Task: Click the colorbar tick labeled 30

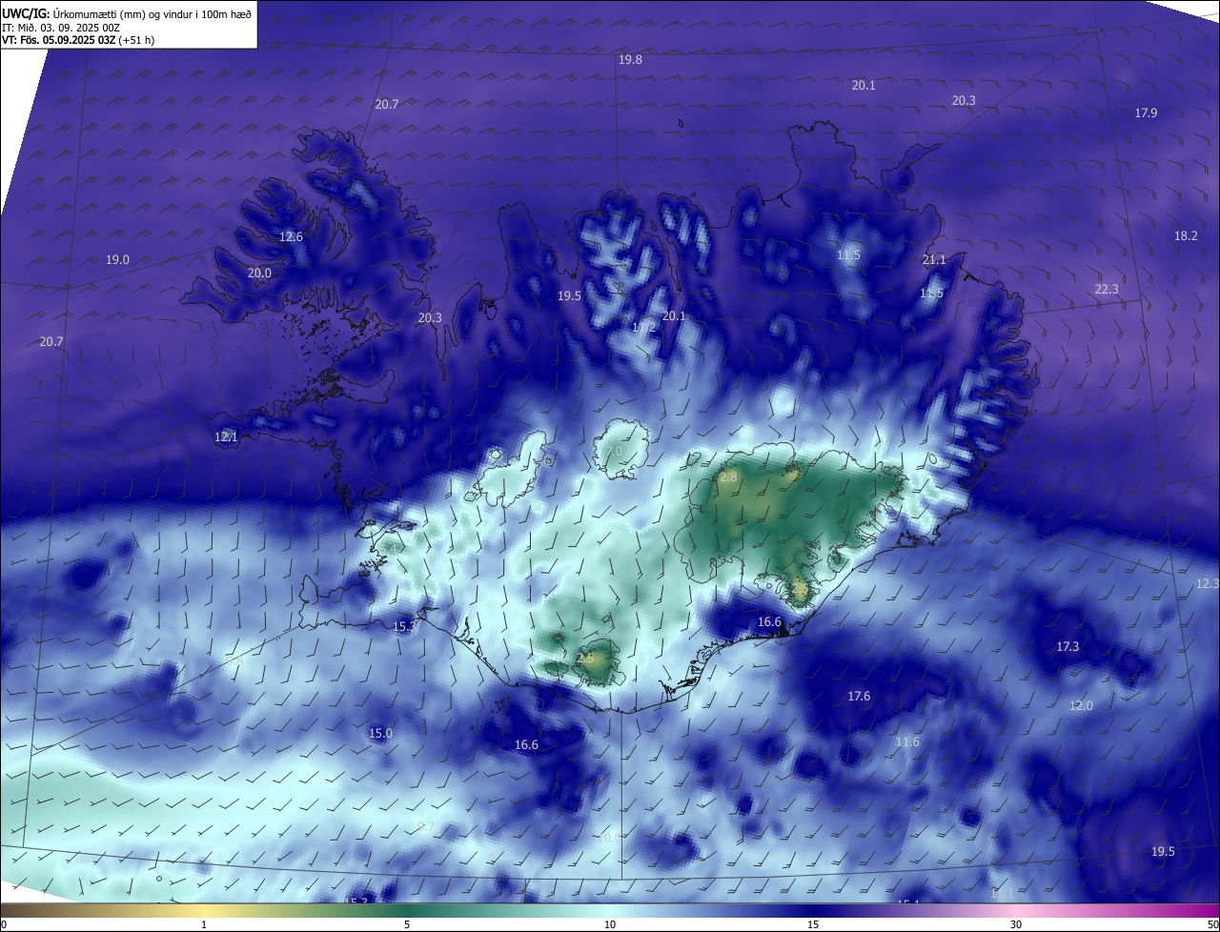Action: pyautogui.click(x=1016, y=924)
